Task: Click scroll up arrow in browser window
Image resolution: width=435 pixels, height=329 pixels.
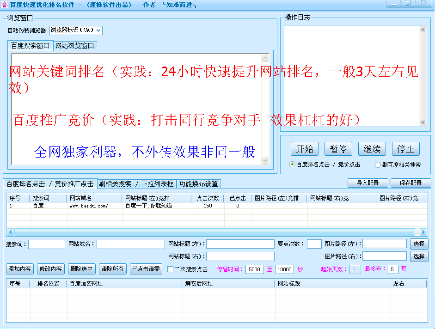Action: (265, 58)
